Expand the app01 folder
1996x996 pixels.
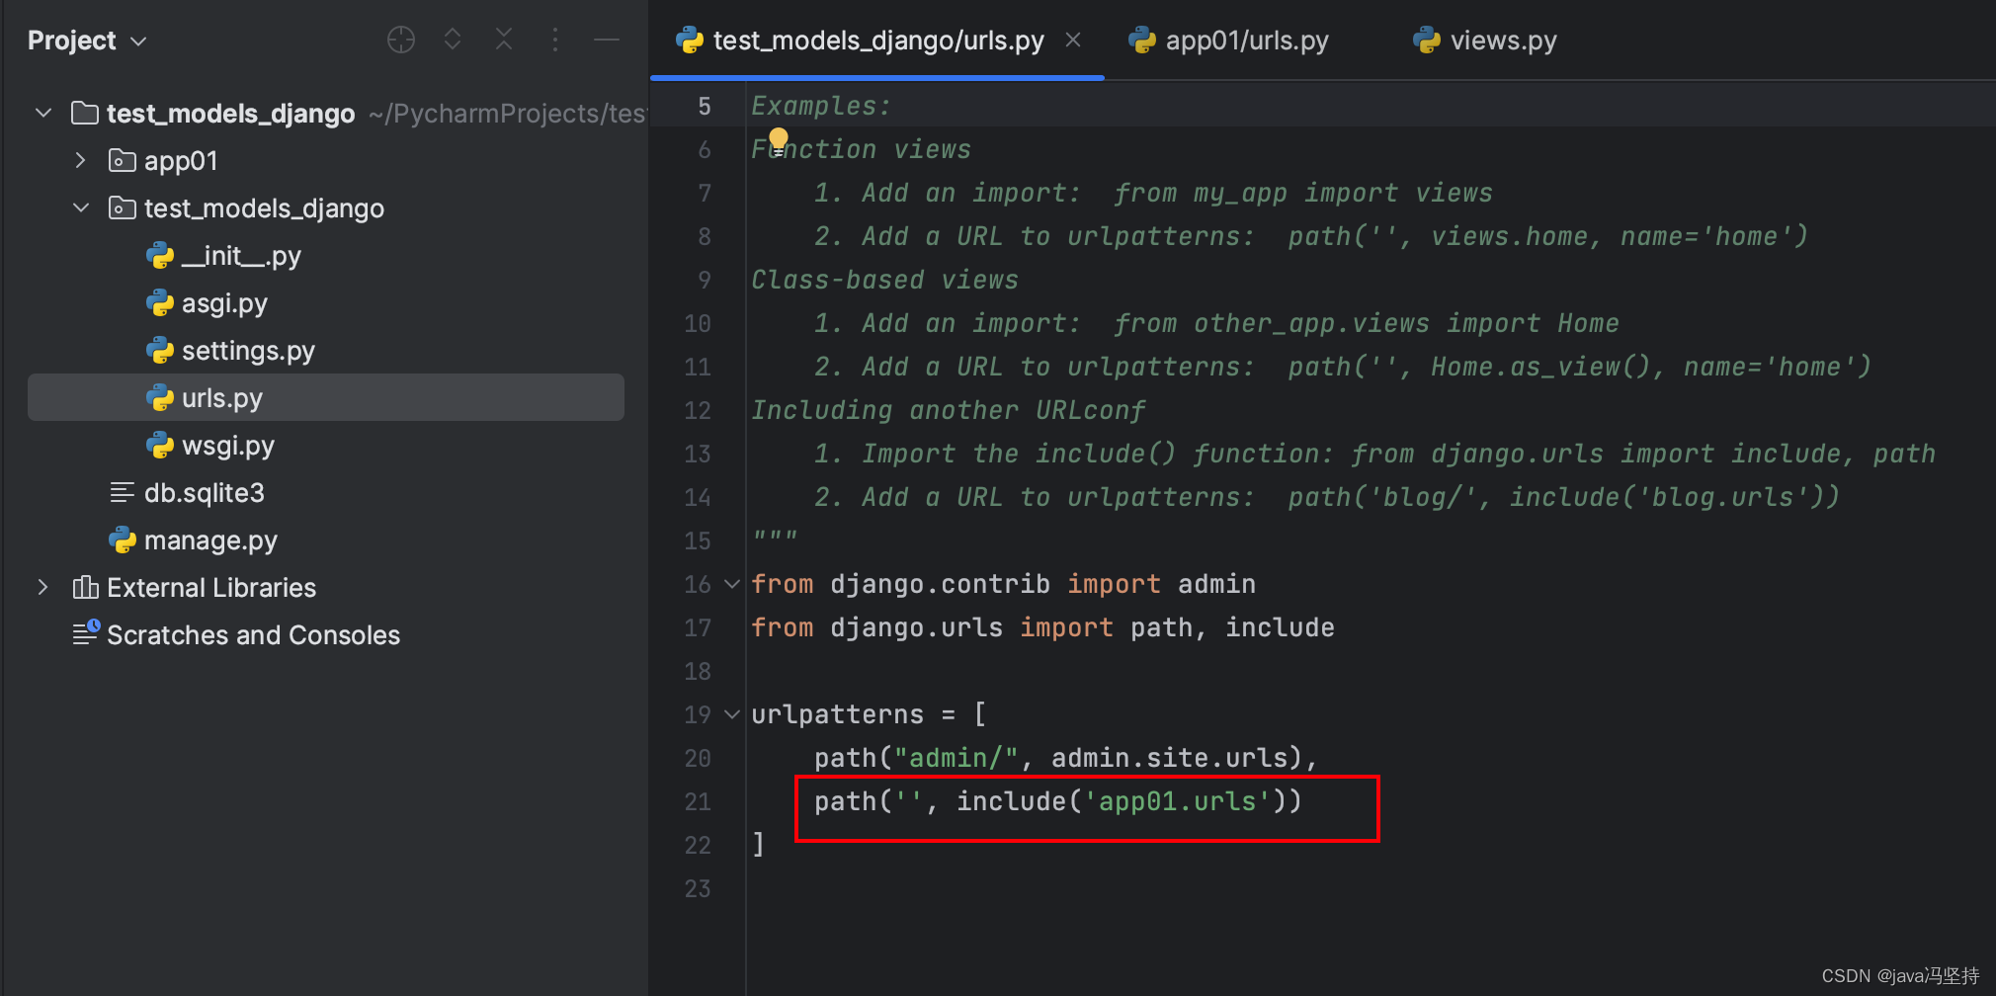click(x=81, y=160)
